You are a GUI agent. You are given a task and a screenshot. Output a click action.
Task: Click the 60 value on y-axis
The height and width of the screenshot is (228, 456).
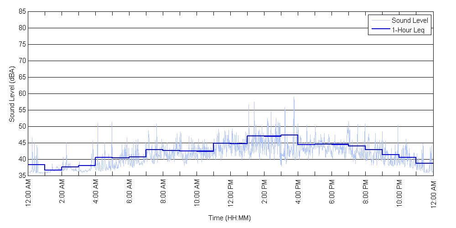pos(22,94)
